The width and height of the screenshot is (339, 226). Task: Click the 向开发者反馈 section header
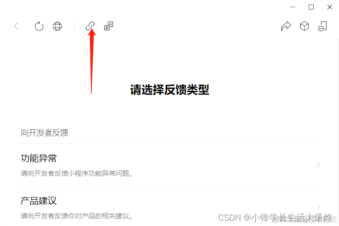point(44,133)
